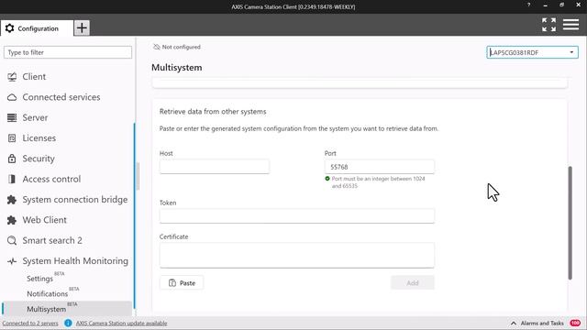Open the LAPSCG0381RDF server dropdown
This screenshot has width=587, height=330.
[x=532, y=52]
